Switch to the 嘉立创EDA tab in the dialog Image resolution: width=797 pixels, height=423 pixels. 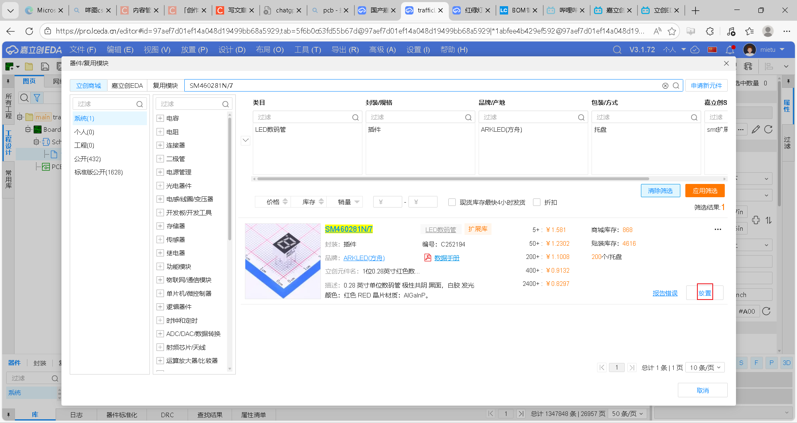[x=127, y=85]
